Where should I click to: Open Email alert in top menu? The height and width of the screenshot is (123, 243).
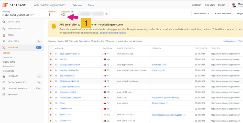pyautogui.click(x=196, y=5)
